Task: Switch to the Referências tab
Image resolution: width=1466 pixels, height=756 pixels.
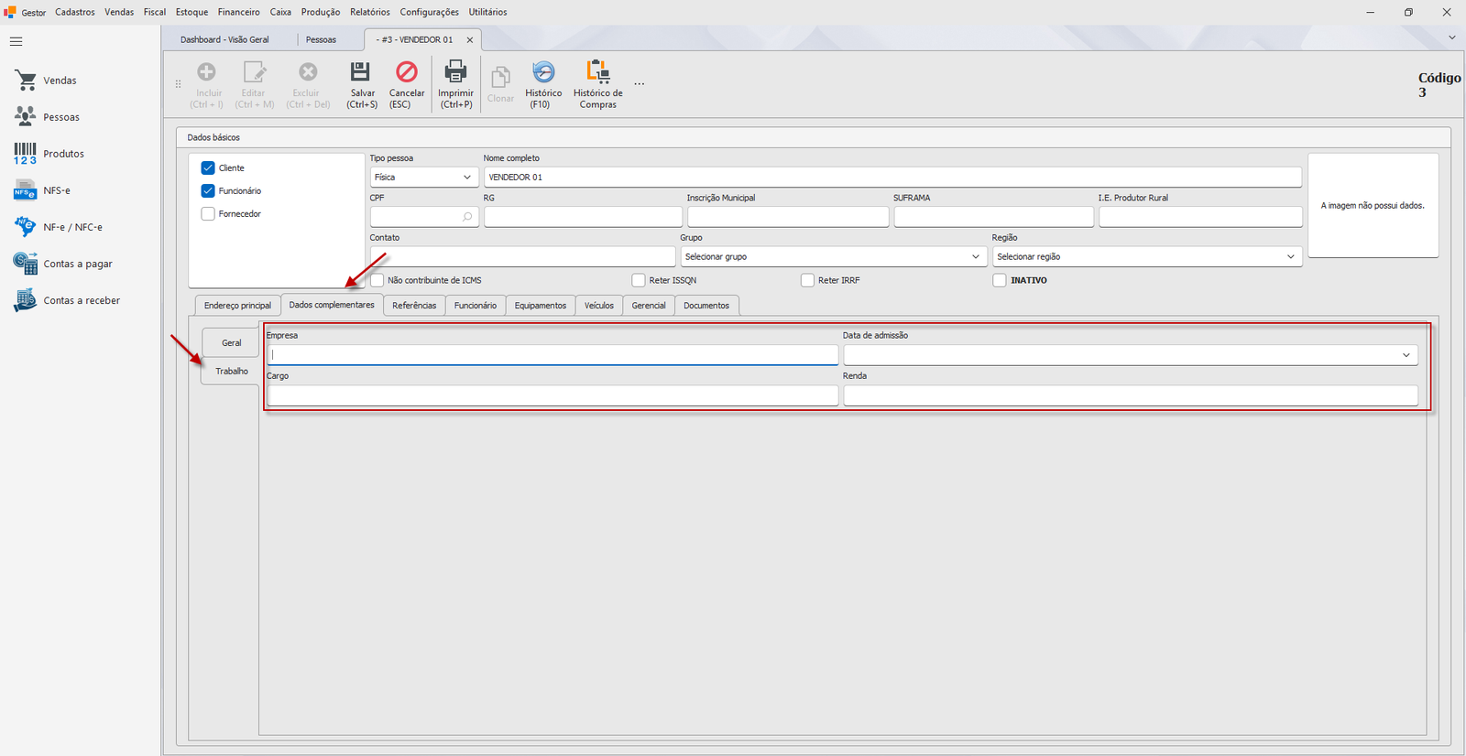Action: (x=414, y=306)
